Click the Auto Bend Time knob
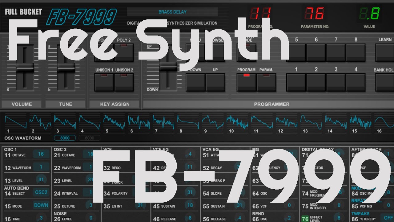The width and height of the screenshot is (394, 222). click(x=41, y=218)
